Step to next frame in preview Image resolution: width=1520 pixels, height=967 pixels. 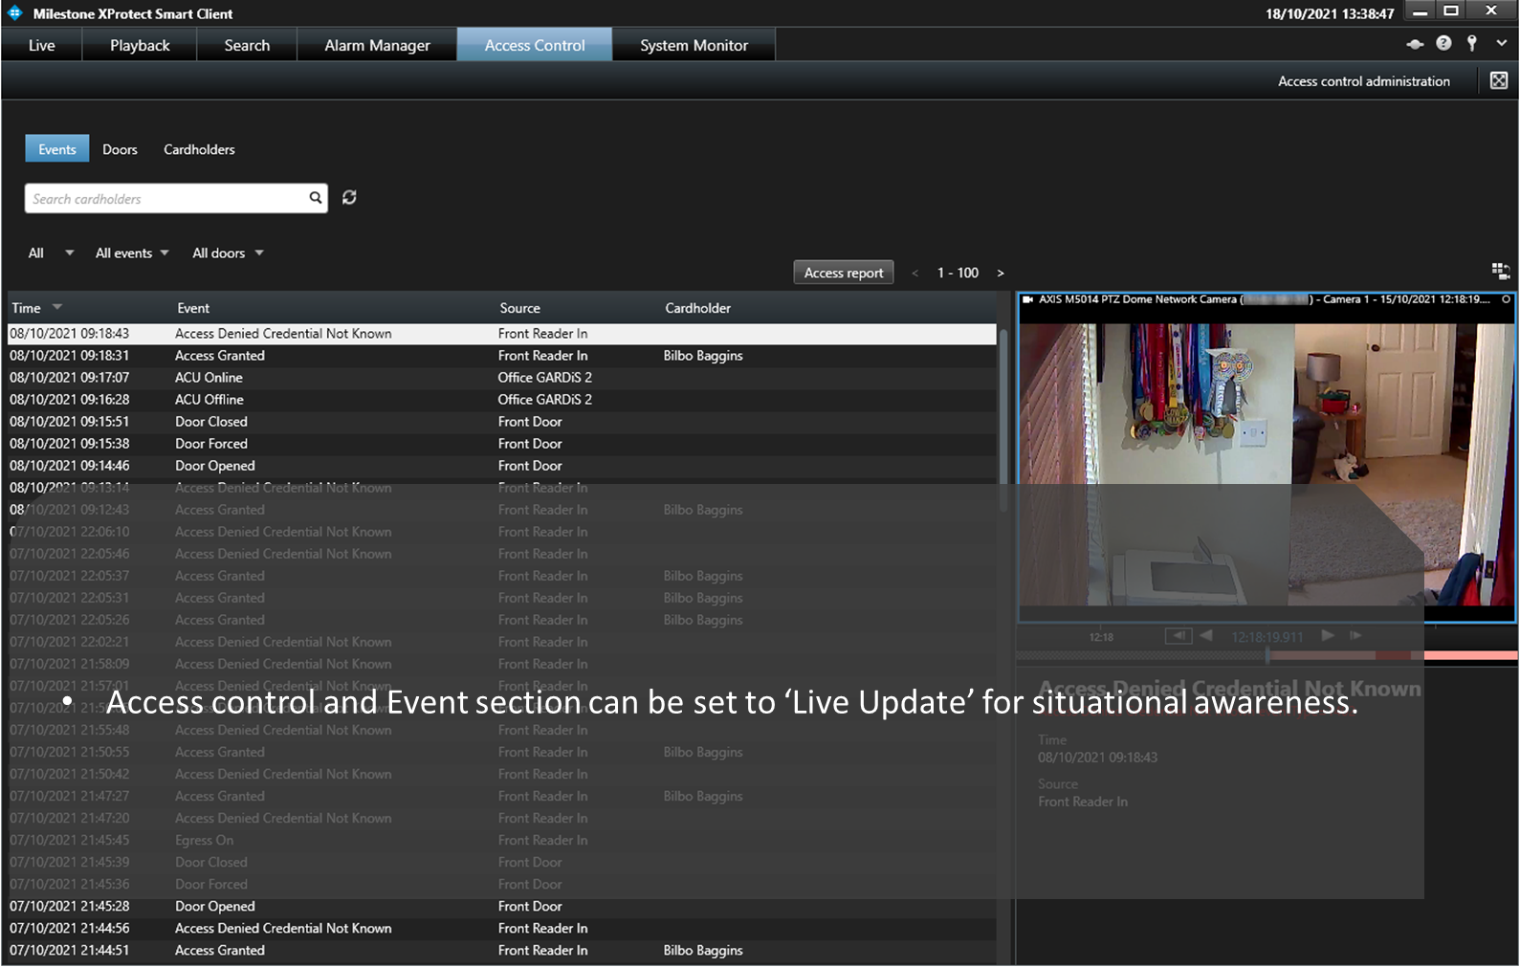pyautogui.click(x=1355, y=635)
